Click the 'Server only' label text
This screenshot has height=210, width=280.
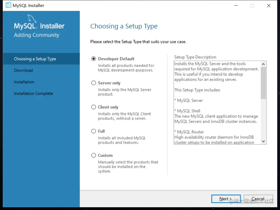pos(109,83)
